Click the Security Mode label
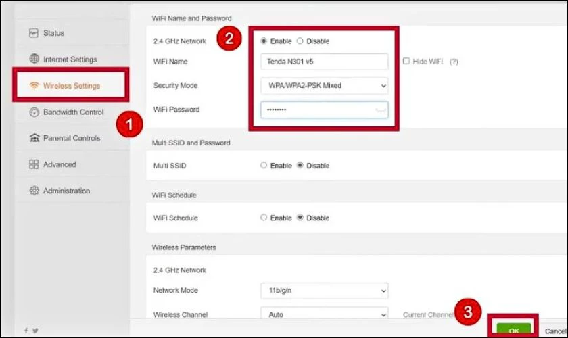 pos(175,85)
